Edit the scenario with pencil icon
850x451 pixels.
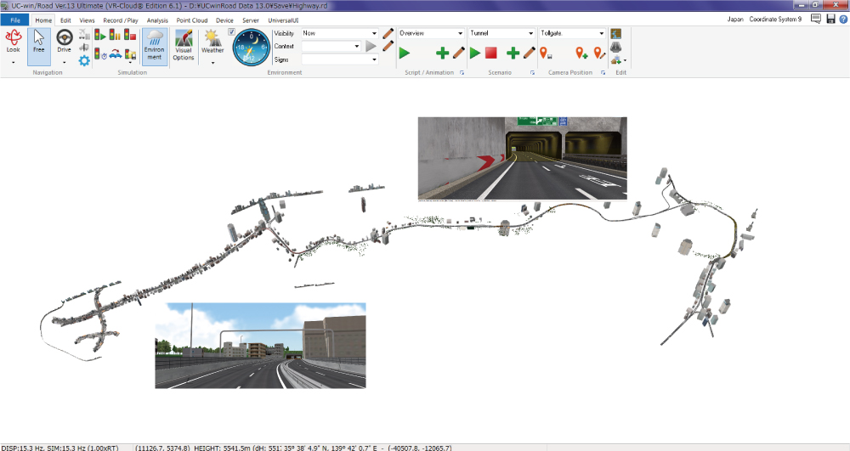(x=529, y=53)
